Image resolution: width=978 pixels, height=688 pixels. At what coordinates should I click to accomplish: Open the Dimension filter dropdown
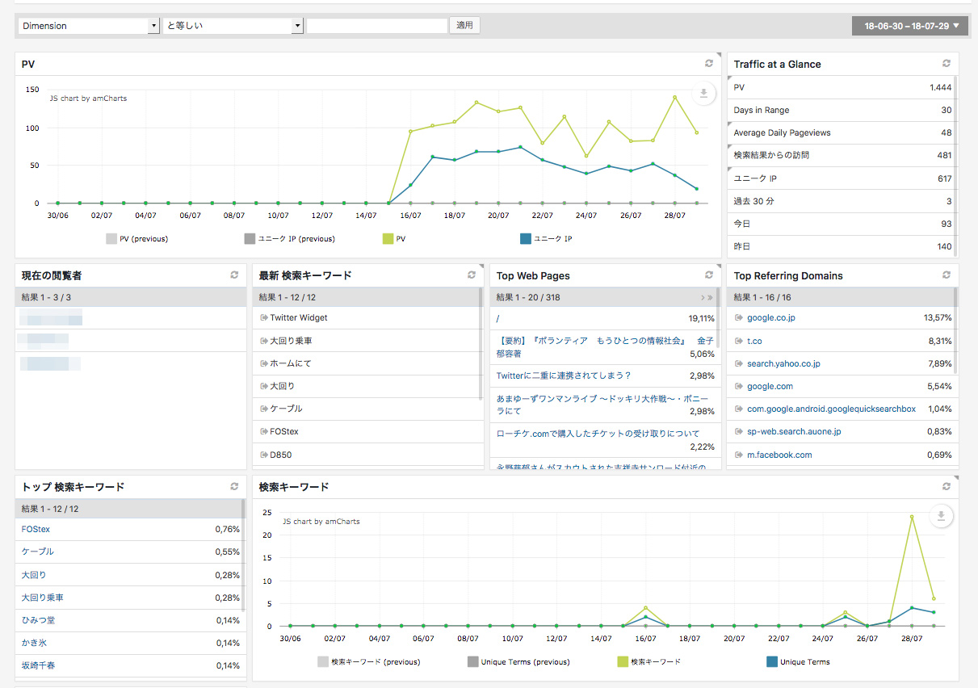(x=89, y=26)
